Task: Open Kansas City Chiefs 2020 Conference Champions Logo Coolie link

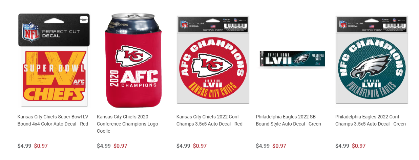Action: point(127,124)
